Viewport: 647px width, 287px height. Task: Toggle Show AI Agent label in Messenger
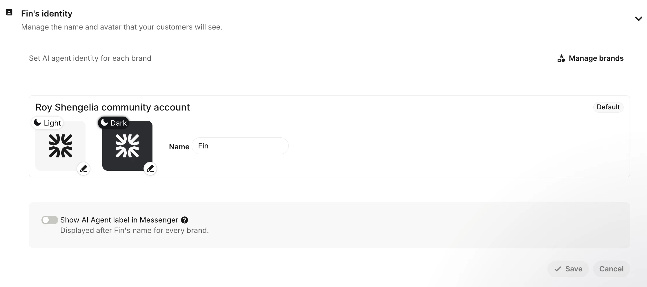50,220
